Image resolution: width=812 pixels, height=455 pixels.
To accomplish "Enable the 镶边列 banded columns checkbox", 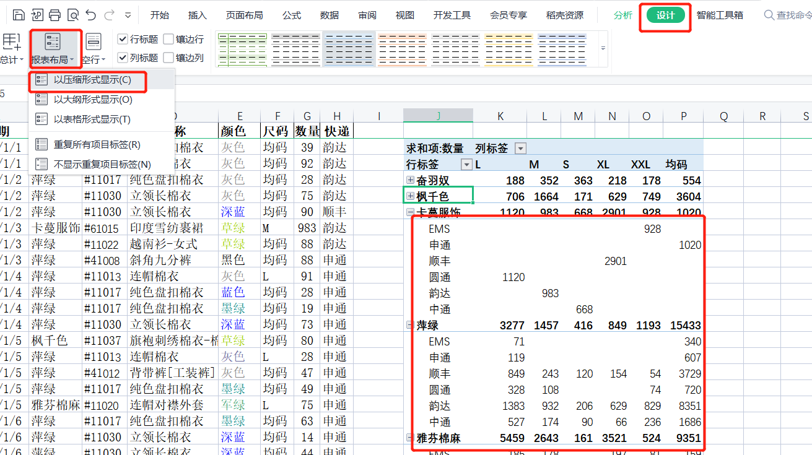I will coord(168,58).
